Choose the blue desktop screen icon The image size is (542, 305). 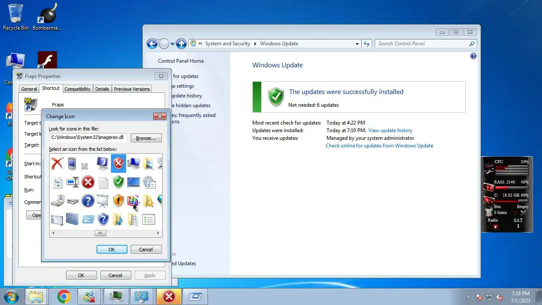point(133,183)
